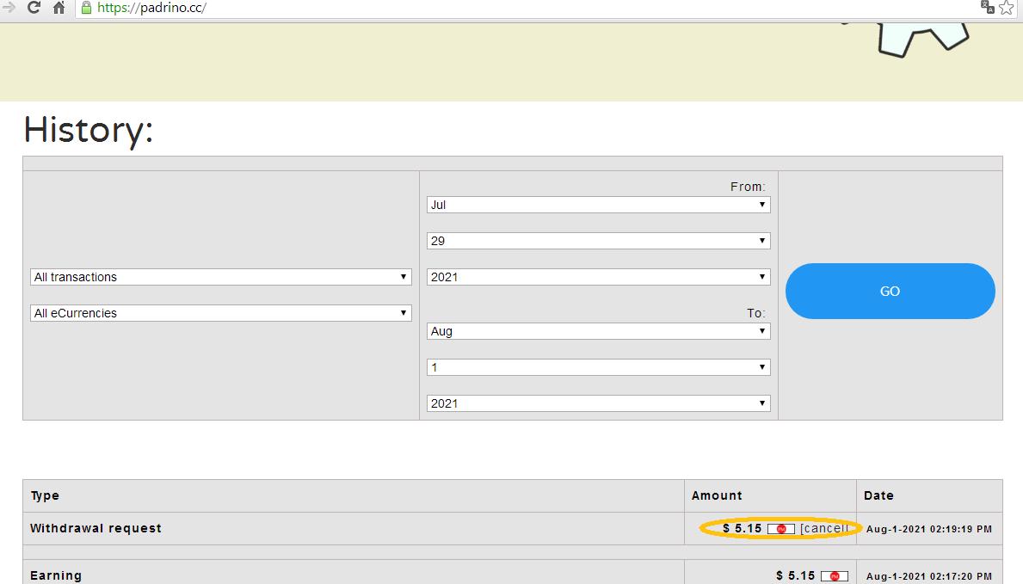1023x584 pixels.
Task: Bookmark this page with the star icon
Action: tap(1007, 8)
